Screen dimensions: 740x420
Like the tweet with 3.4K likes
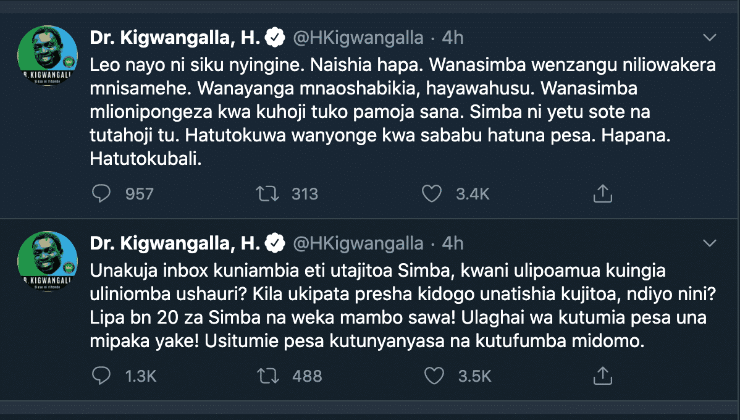[x=432, y=194]
